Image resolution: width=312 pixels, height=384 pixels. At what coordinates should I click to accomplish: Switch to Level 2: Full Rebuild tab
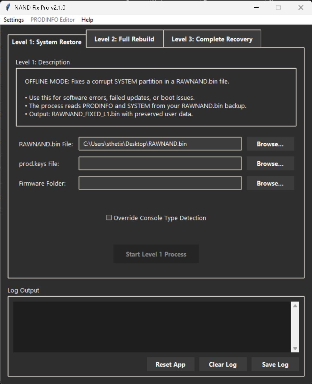[124, 39]
